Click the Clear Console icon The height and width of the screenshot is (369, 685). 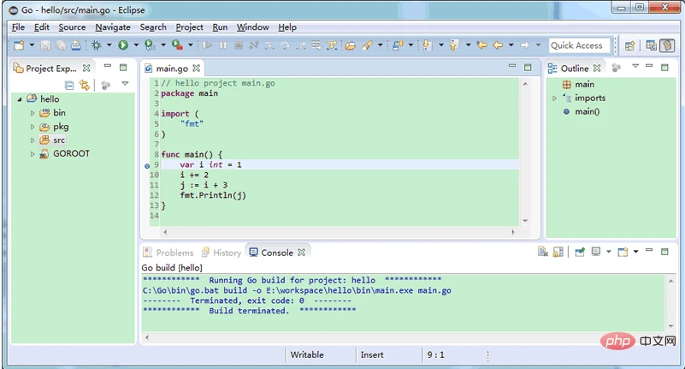[542, 252]
